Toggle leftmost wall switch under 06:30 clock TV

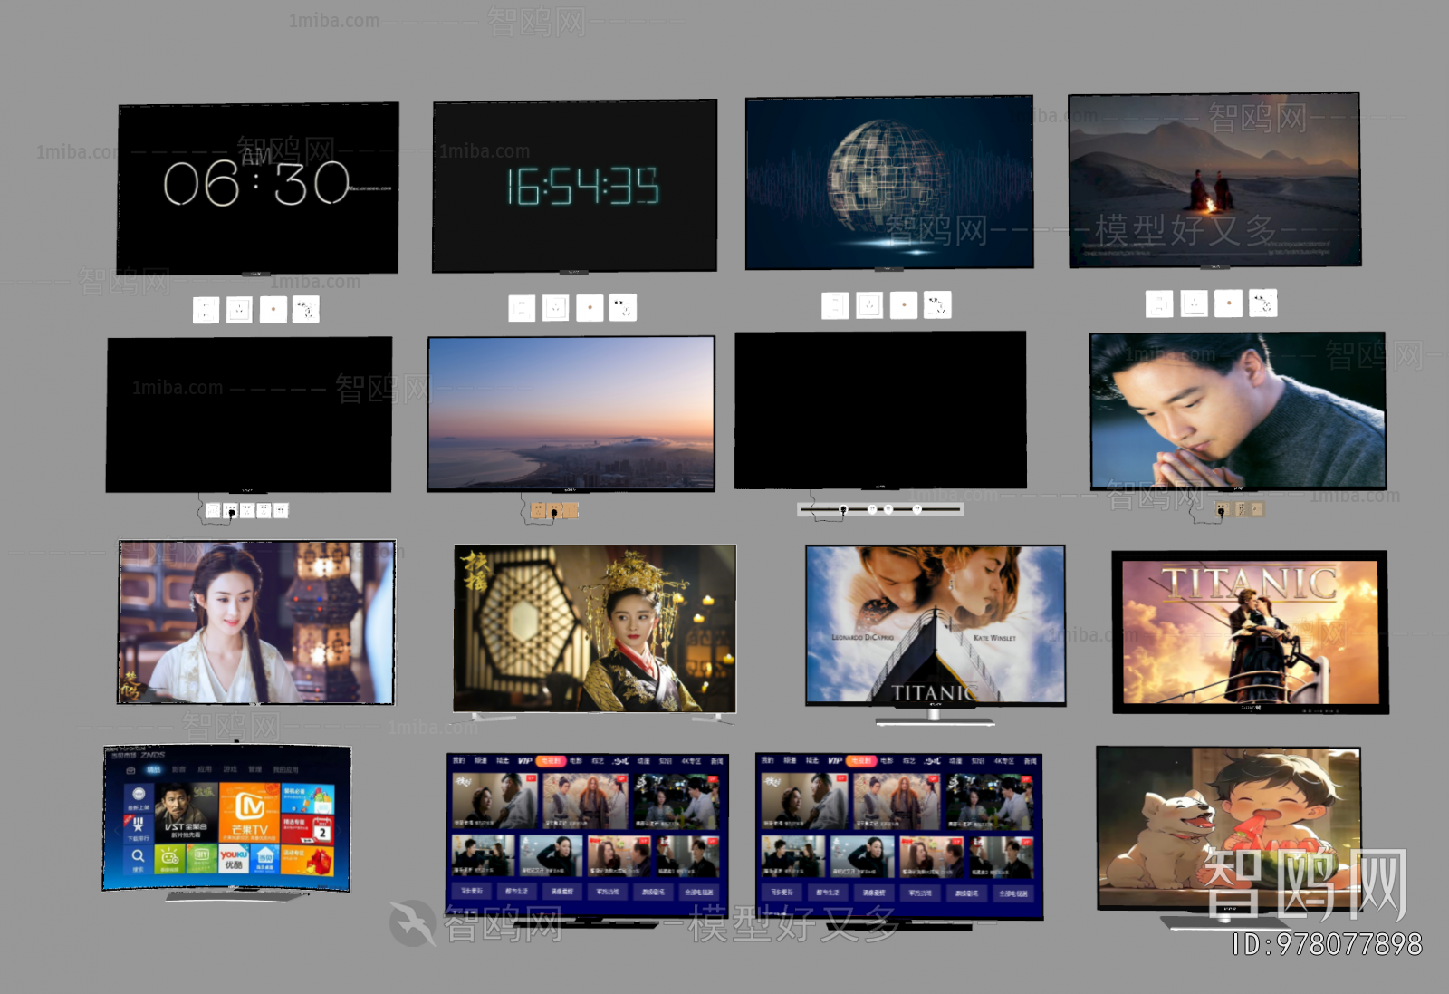[206, 310]
